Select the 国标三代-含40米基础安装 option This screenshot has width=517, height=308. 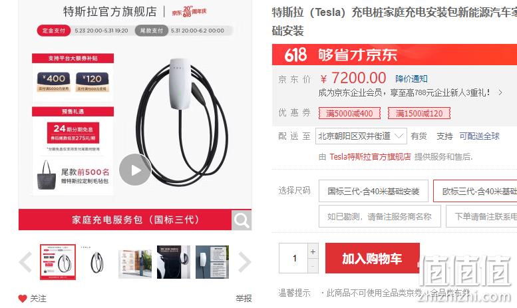tap(373, 191)
